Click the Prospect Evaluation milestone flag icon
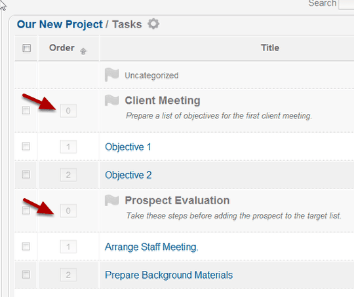The image size is (354, 297). [111, 200]
